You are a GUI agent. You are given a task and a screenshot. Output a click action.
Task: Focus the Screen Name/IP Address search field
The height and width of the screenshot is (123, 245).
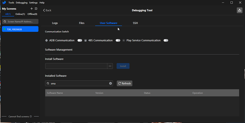20,21
